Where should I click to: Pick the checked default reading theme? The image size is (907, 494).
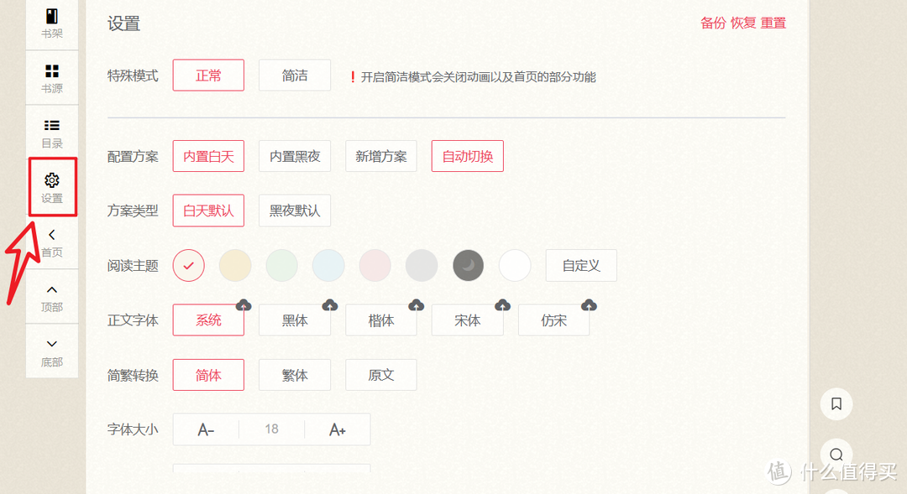pos(189,265)
